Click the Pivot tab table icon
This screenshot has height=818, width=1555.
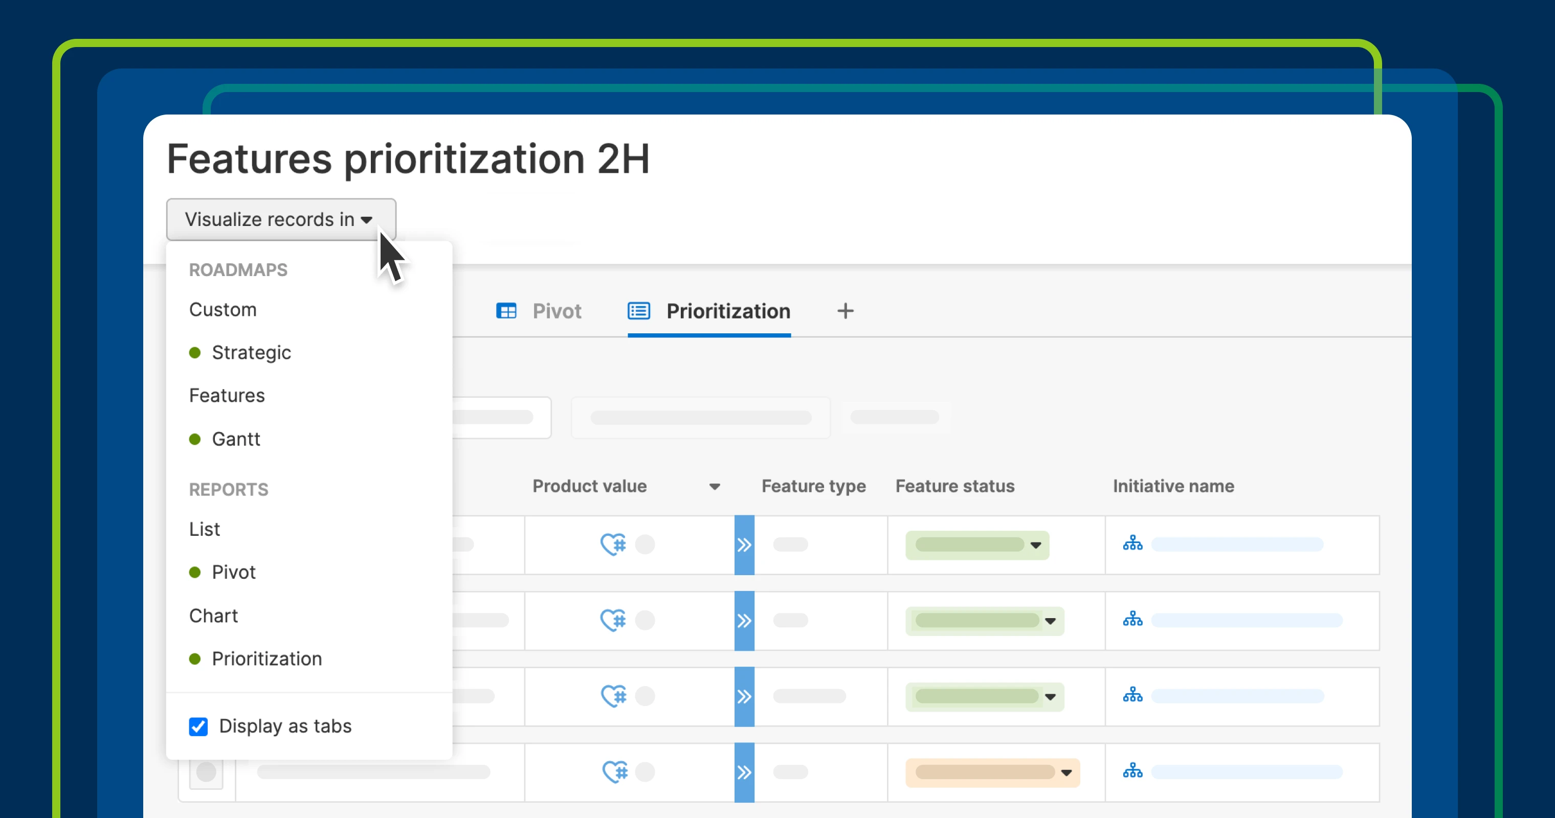click(506, 311)
